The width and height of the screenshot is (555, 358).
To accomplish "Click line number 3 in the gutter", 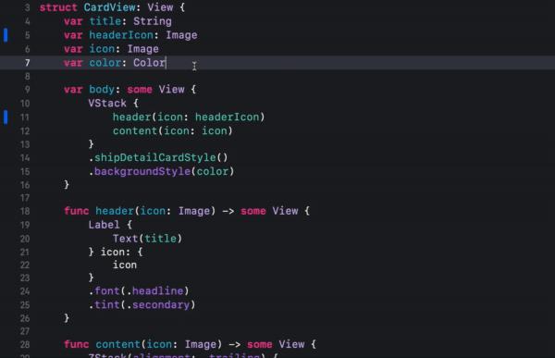I will pos(27,7).
